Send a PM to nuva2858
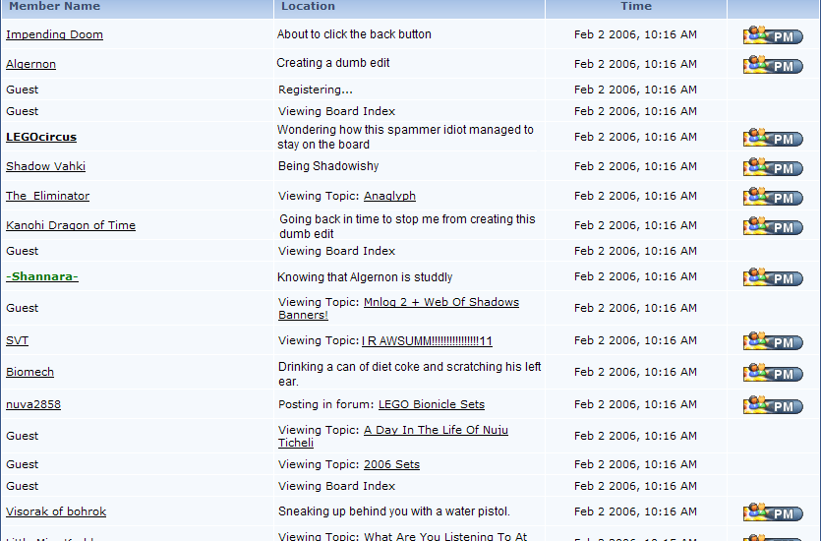 [x=773, y=405]
